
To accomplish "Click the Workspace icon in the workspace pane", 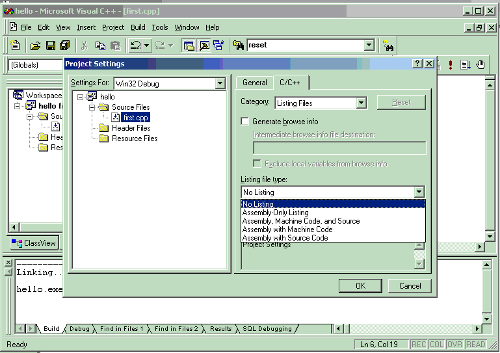I will click(x=18, y=95).
